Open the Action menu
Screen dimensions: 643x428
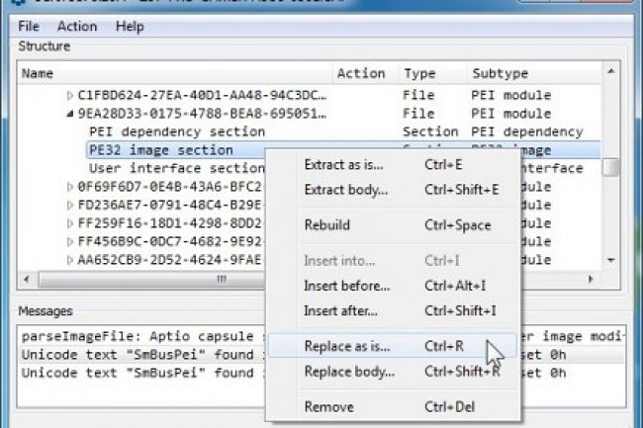tap(77, 26)
